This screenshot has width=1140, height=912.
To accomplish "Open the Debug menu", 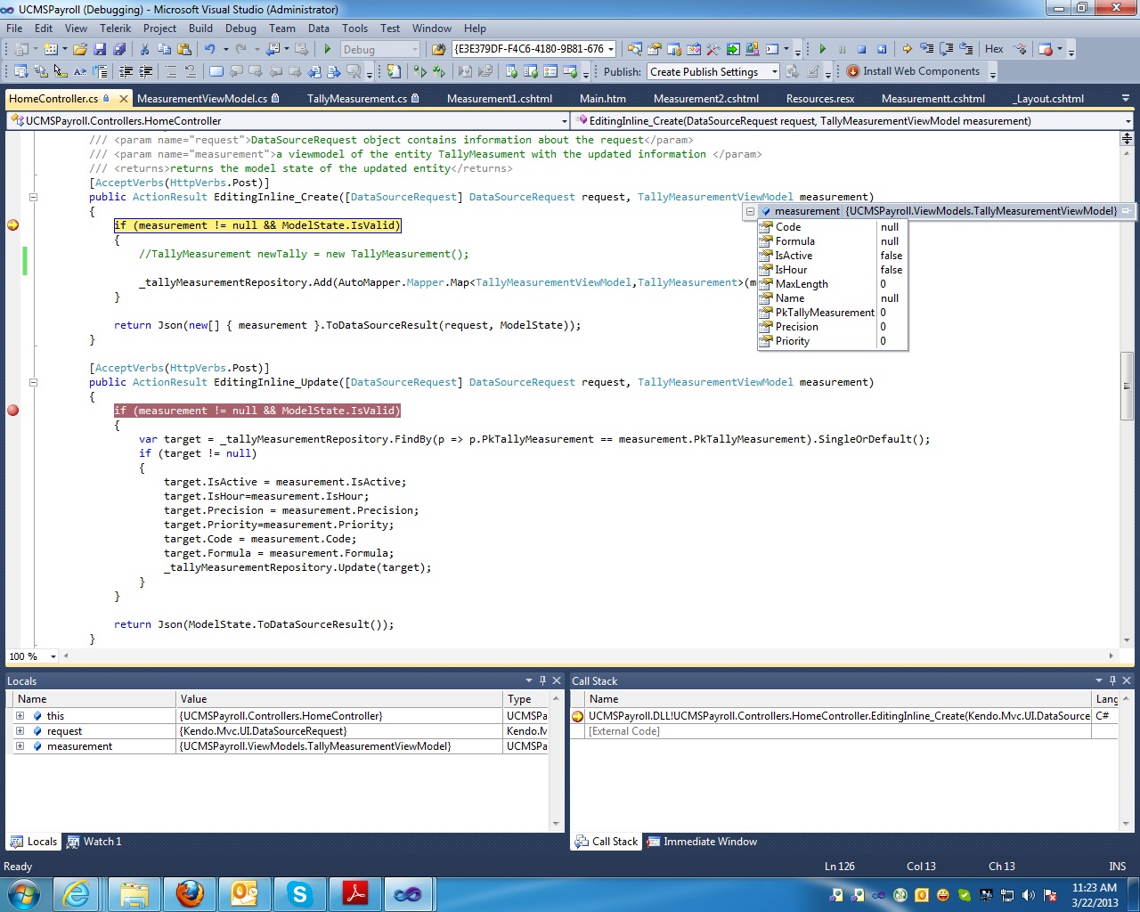I will click(x=240, y=28).
